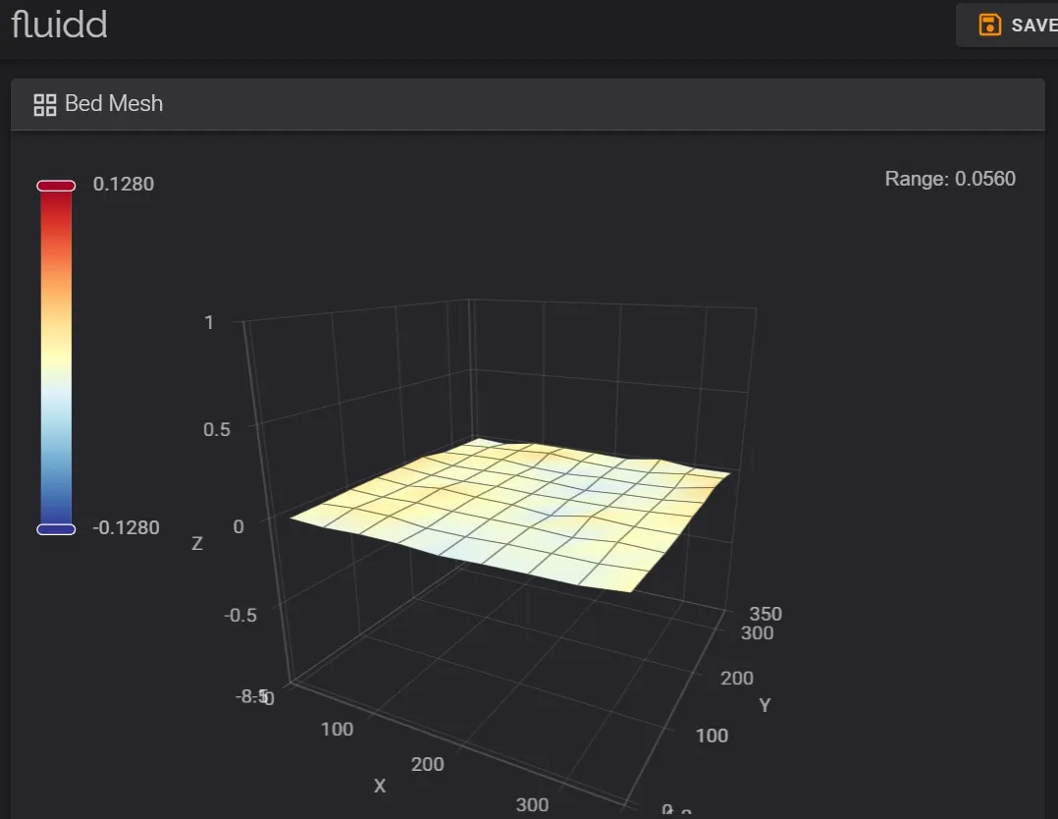
Task: Click the -0.1280 minimum scale value
Action: click(126, 527)
